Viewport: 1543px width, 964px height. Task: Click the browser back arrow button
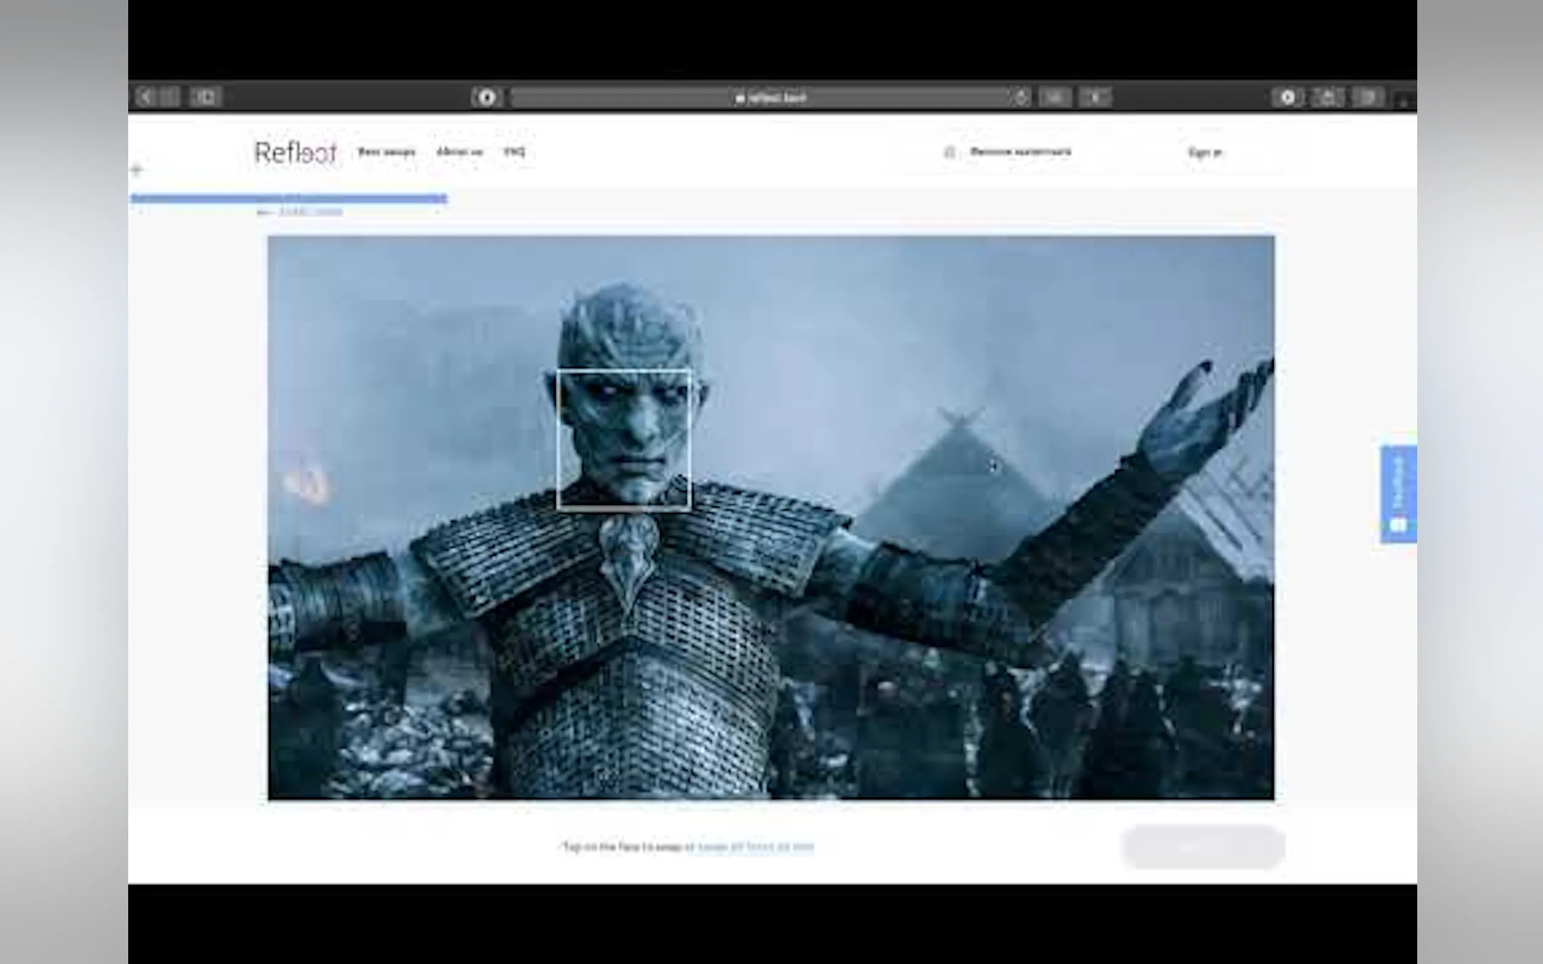coord(146,97)
